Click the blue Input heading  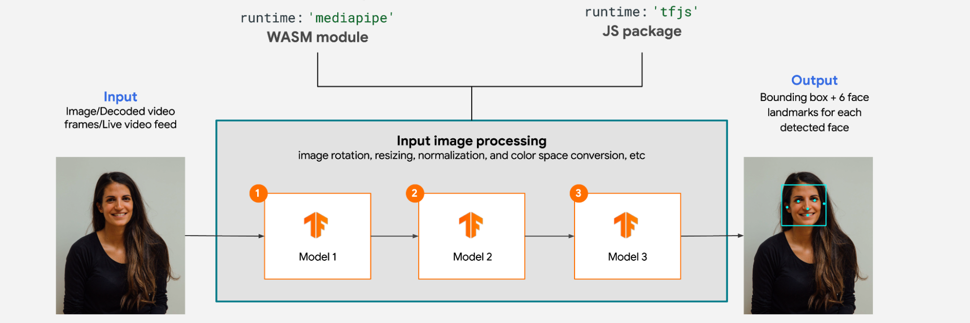pyautogui.click(x=120, y=97)
